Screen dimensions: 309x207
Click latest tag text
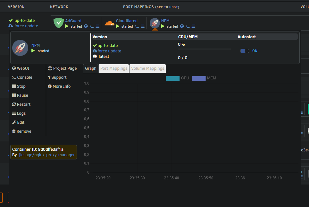pyautogui.click(x=104, y=57)
